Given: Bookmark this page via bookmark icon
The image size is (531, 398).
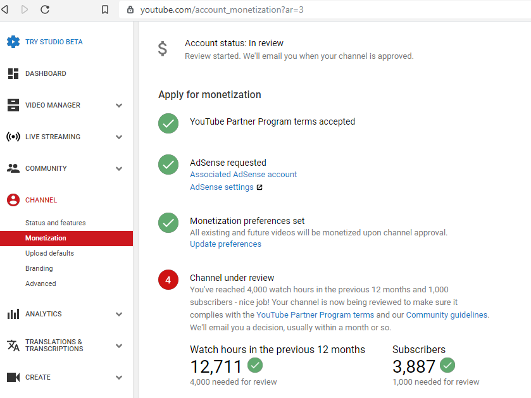Looking at the screenshot, I should pos(105,9).
